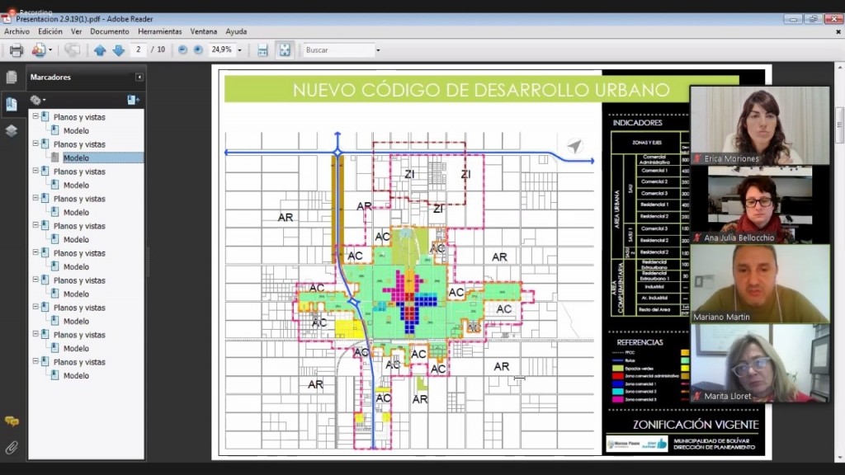The image size is (845, 475).
Task: Open the Herramientas menu
Action: tap(159, 31)
